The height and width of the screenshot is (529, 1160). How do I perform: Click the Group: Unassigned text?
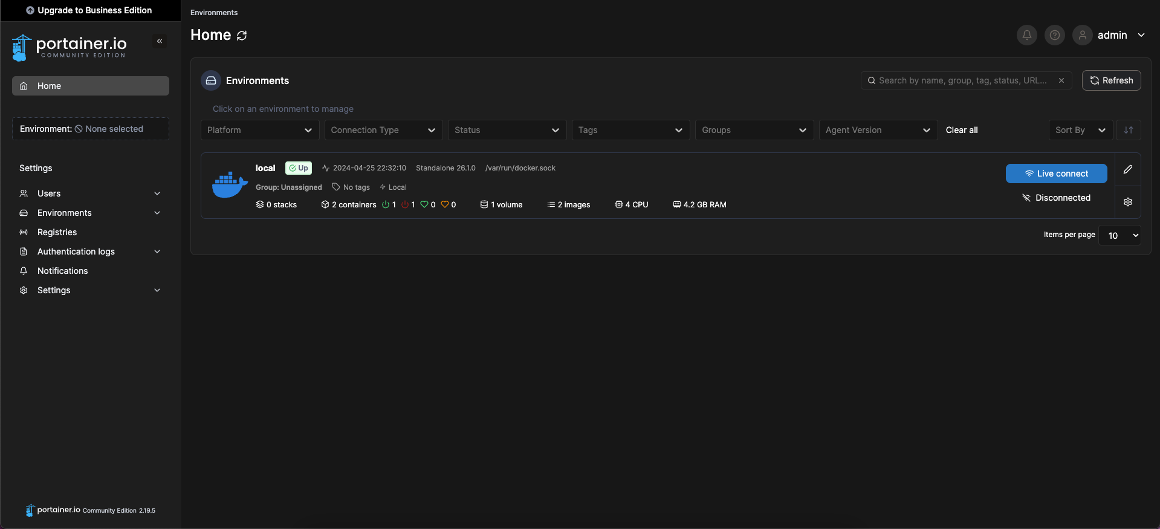(289, 187)
